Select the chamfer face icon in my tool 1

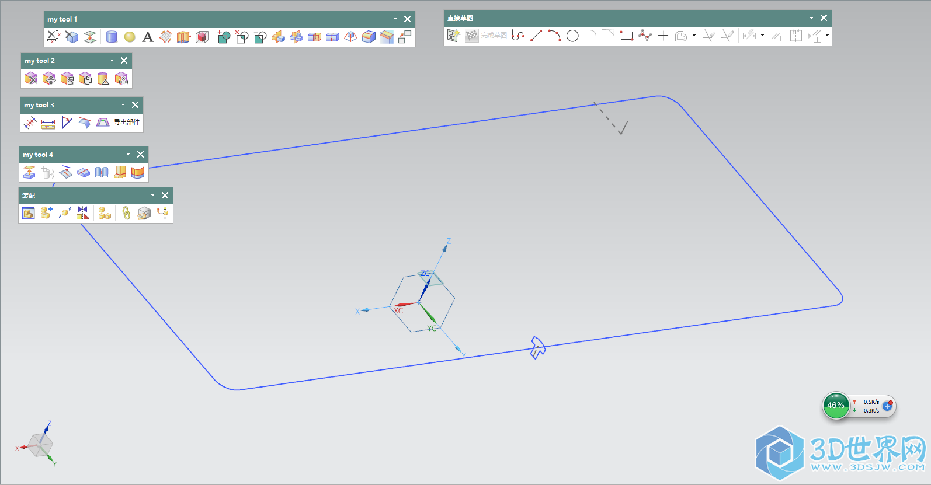click(x=387, y=37)
